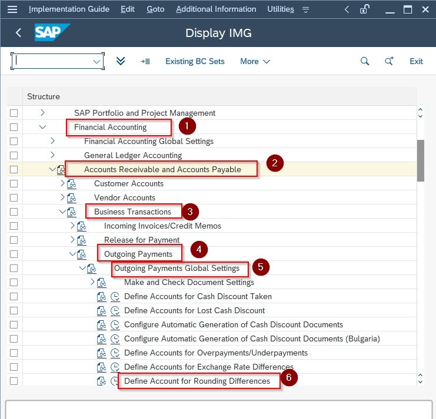This screenshot has width=436, height=419.
Task: Open the menu overflow icon next to Utilities
Action: [305, 10]
